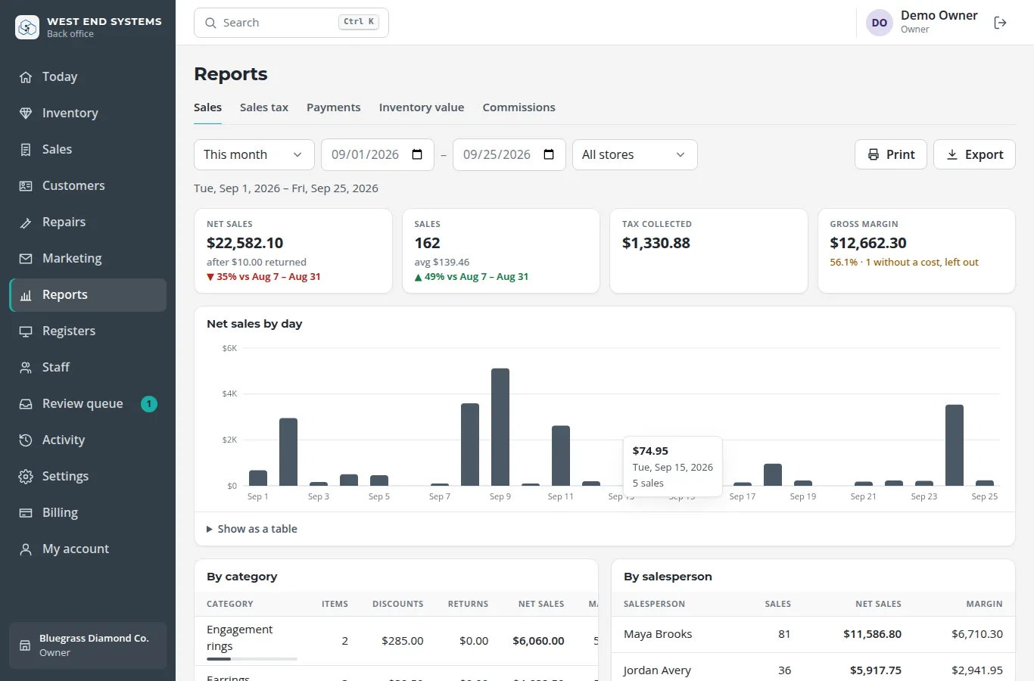This screenshot has height=681, width=1034.
Task: Open the All stores dropdown
Action: tap(635, 154)
